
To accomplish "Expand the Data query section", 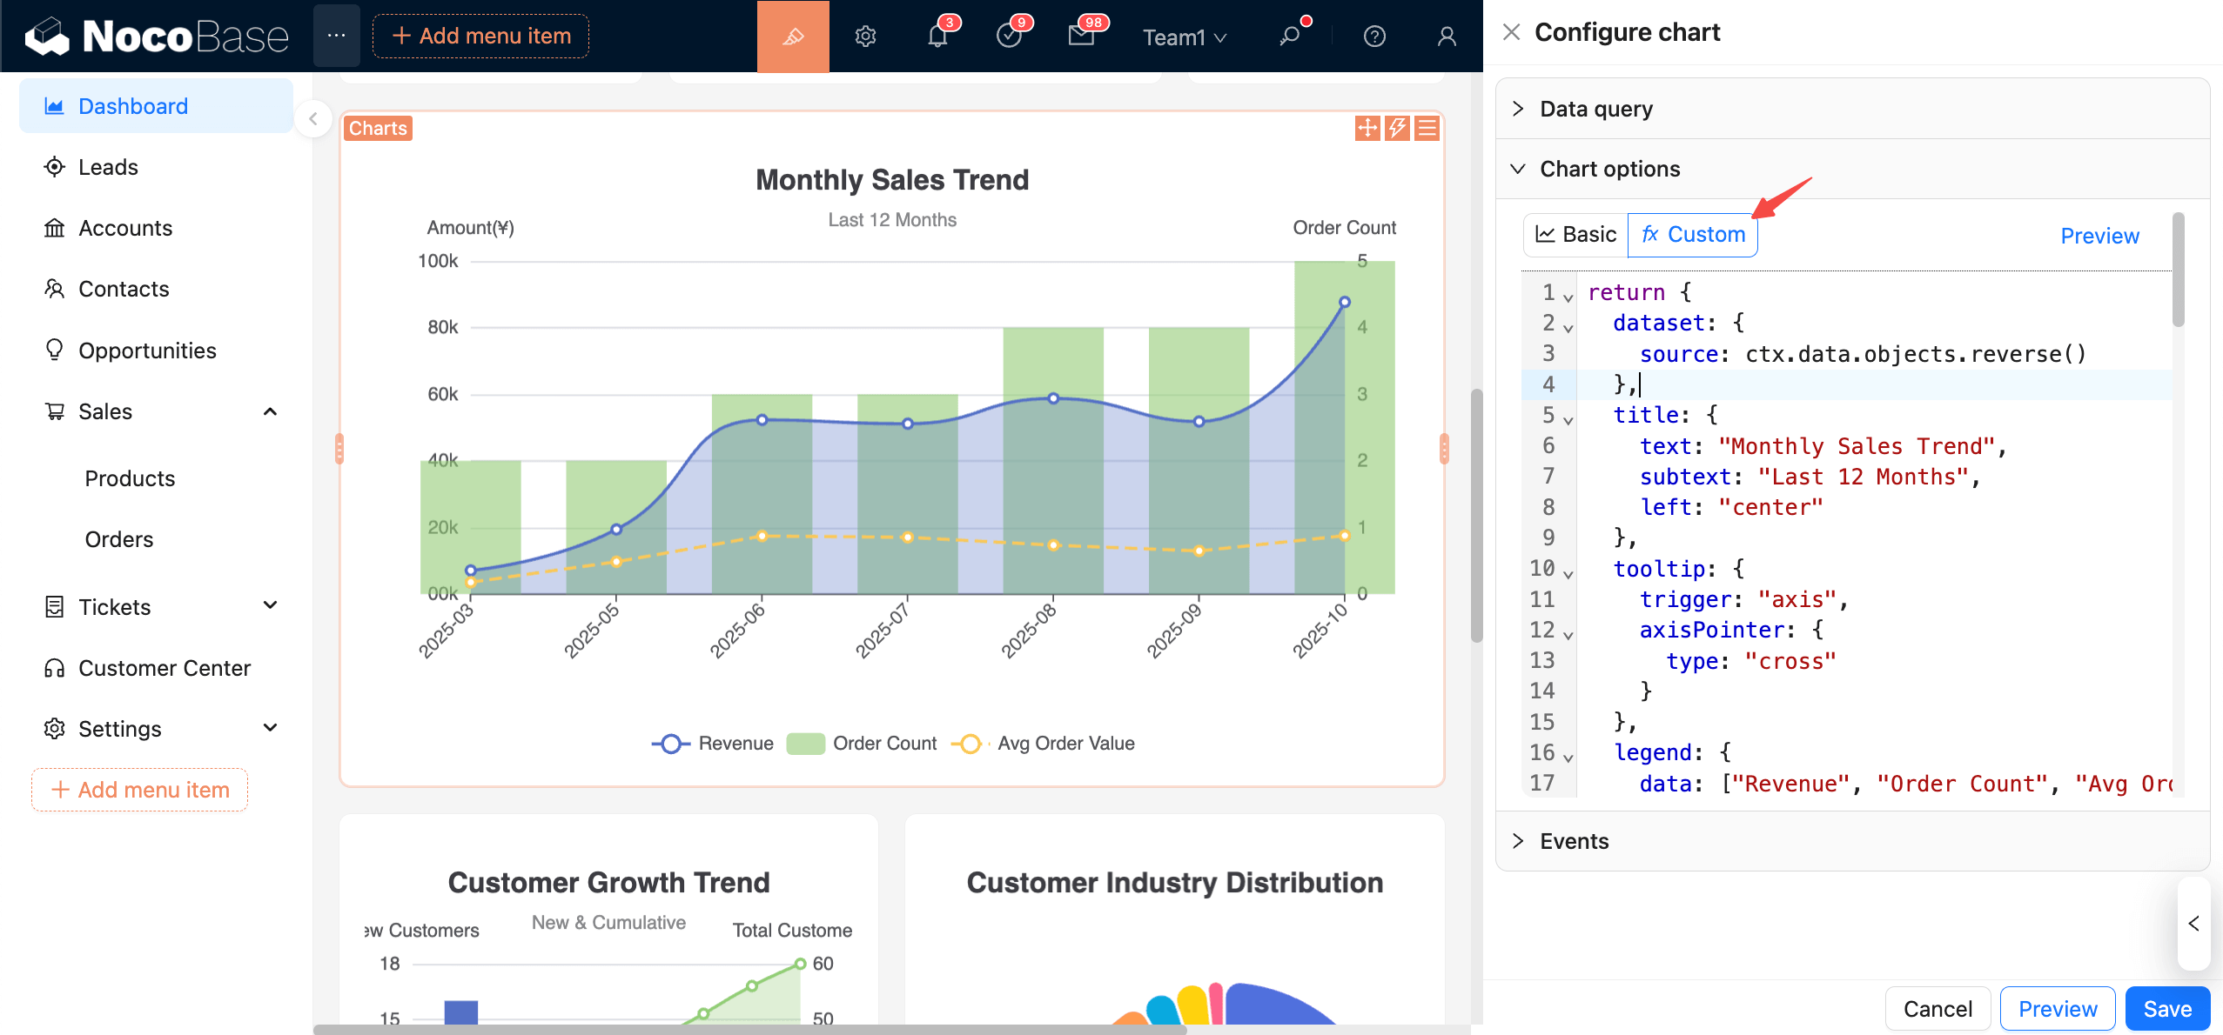I will click(x=1595, y=109).
